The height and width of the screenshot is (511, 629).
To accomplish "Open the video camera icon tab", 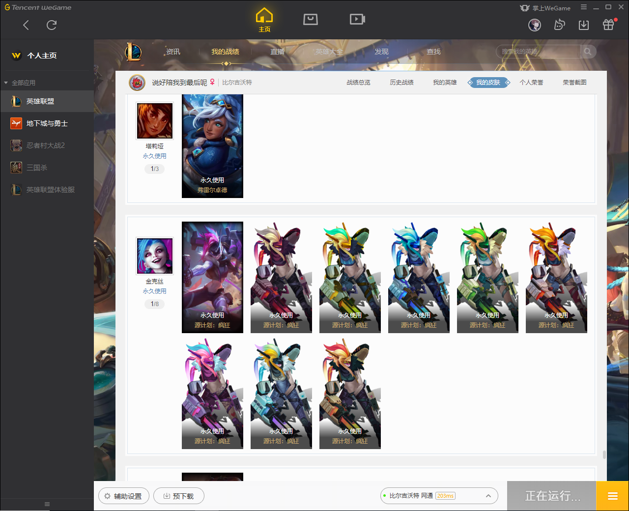I will pos(357,19).
